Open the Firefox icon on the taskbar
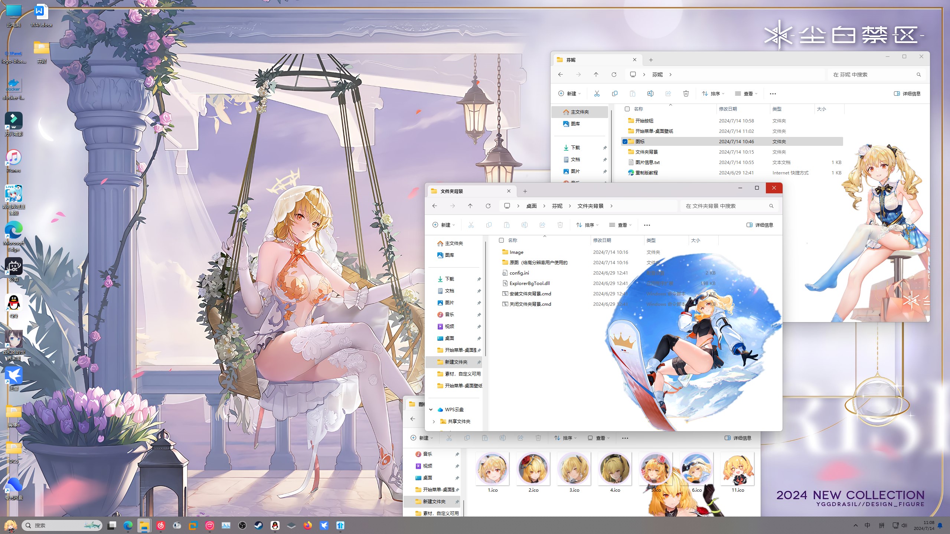The width and height of the screenshot is (950, 534). (307, 525)
